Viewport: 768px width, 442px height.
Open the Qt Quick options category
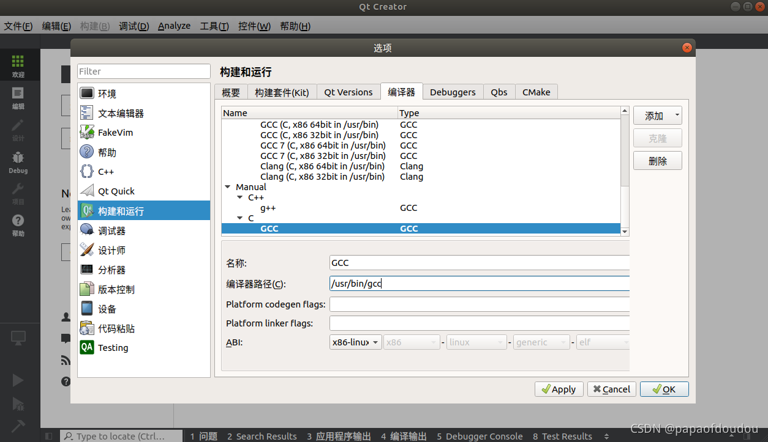144,191
